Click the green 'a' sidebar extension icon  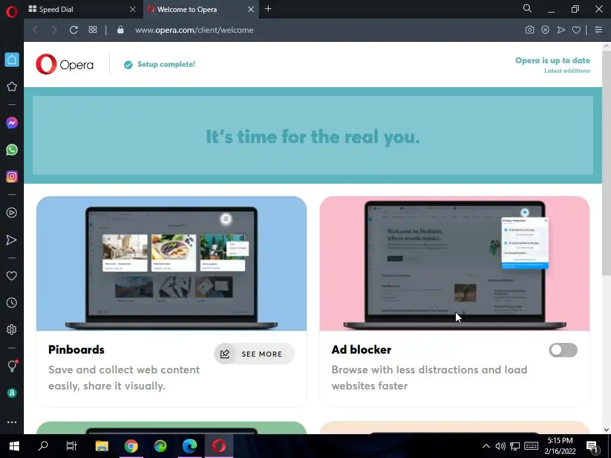pyautogui.click(x=12, y=393)
